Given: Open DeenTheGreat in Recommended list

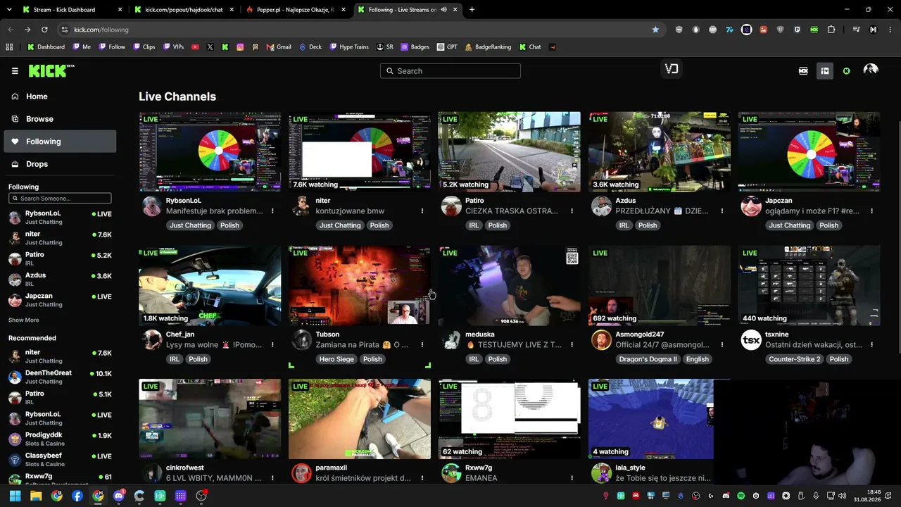Looking at the screenshot, I should [60, 377].
